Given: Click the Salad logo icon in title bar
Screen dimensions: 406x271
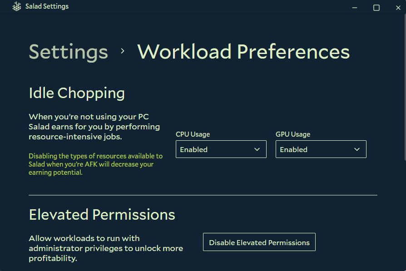Looking at the screenshot, I should tap(17, 7).
